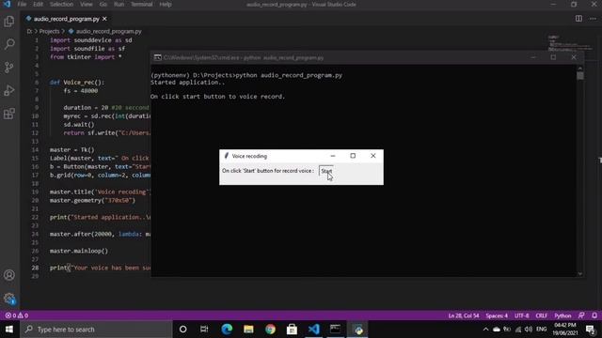This screenshot has width=602, height=338.
Task: Click the VS Code logo in title bar
Action: [7, 4]
